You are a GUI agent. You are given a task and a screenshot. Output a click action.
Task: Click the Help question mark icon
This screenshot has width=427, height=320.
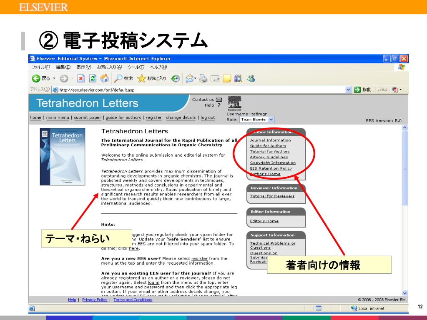[219, 105]
